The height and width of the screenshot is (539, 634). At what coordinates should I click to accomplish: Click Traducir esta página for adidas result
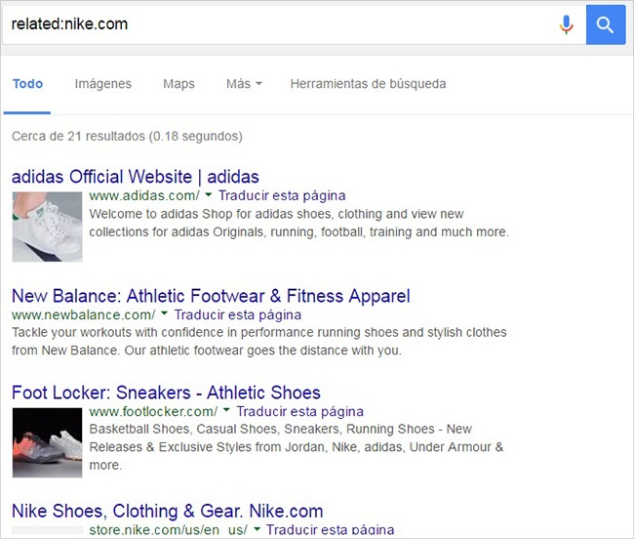(x=282, y=195)
